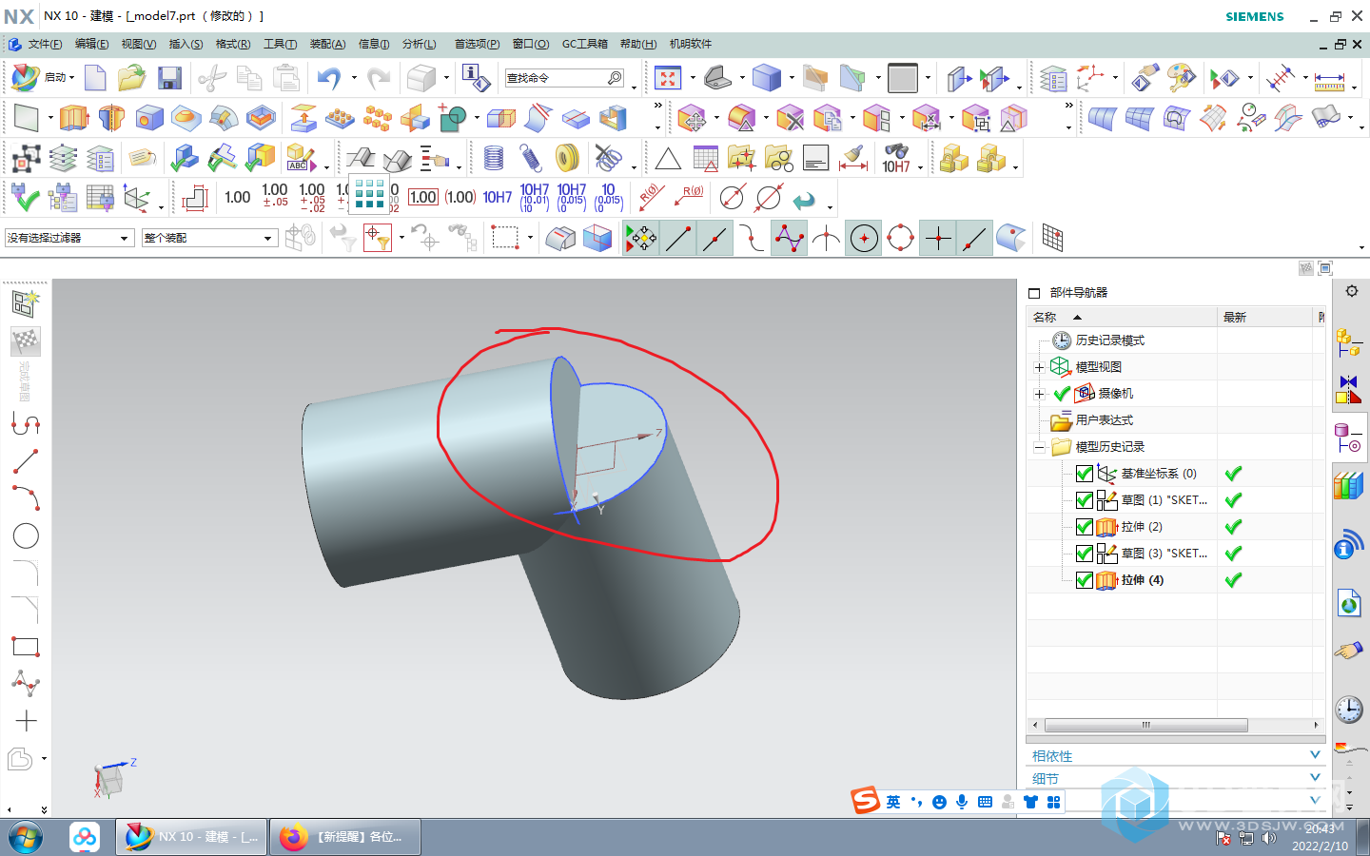Click the WCS orientation axes icon
Viewport: 1370px width, 856px height.
1091,78
